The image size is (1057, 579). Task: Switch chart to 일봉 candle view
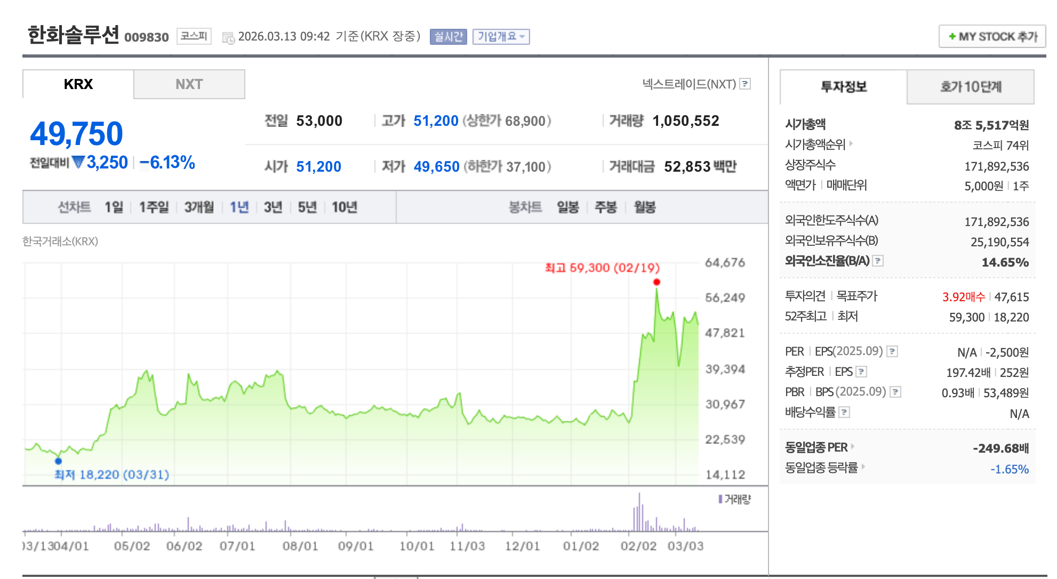point(568,207)
